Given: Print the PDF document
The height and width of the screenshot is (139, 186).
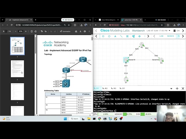Looking at the screenshot, I should pos(85,31).
